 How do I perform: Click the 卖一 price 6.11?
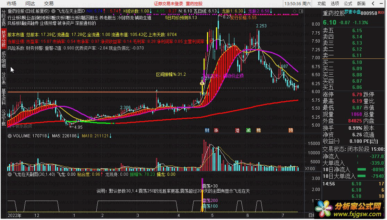pos(357,55)
